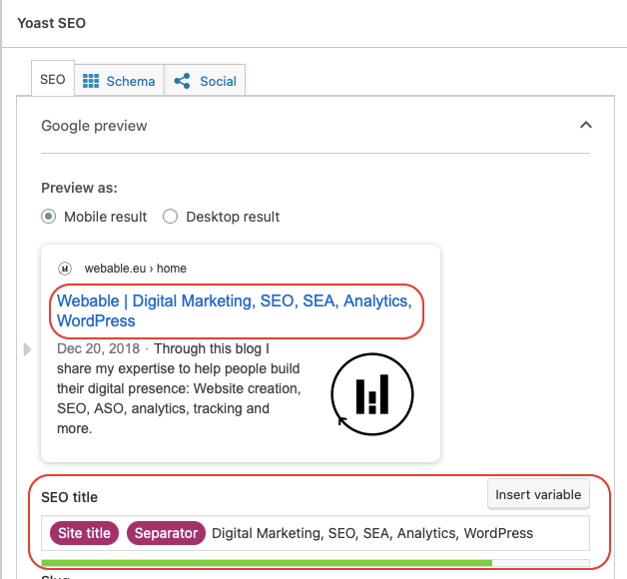Screen dimensions: 627x579
Task: Click the Google preview heading text
Action: tap(94, 126)
